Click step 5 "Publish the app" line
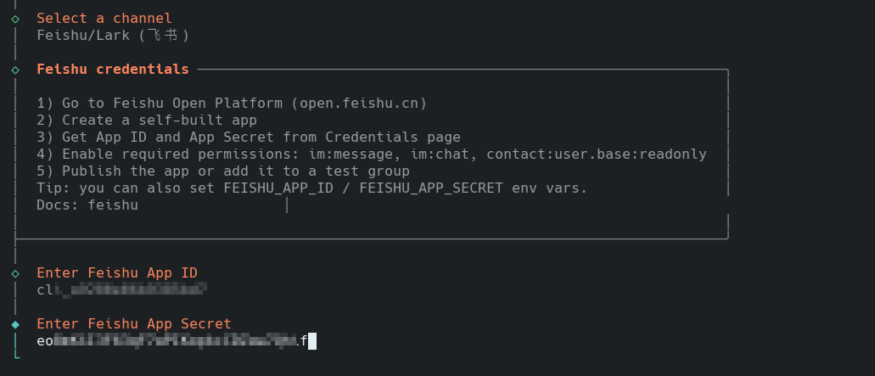 coord(223,171)
